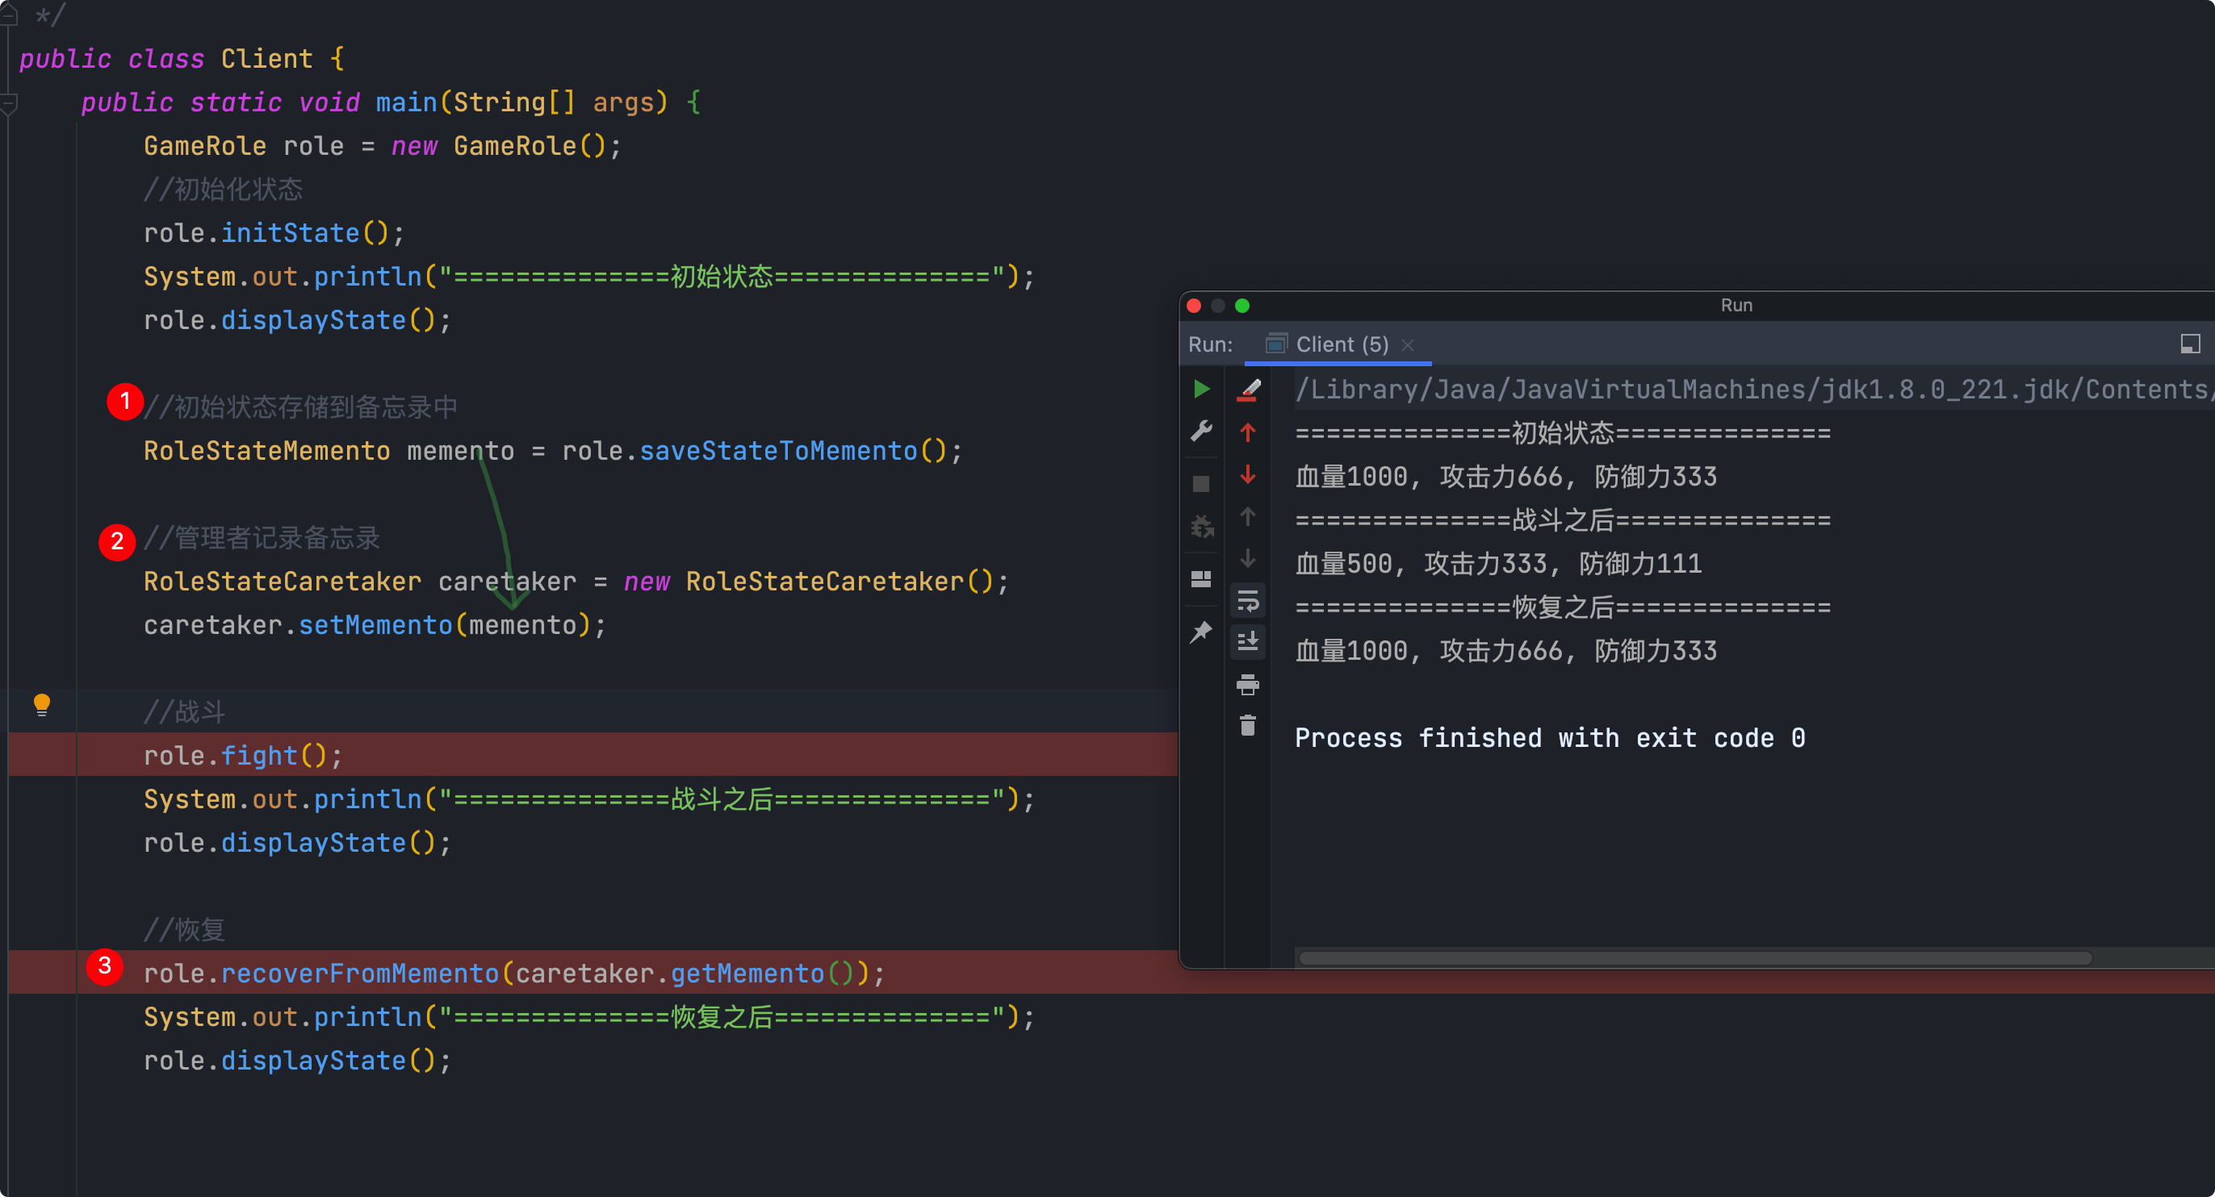Close the Client (5) tab

pyautogui.click(x=1408, y=344)
